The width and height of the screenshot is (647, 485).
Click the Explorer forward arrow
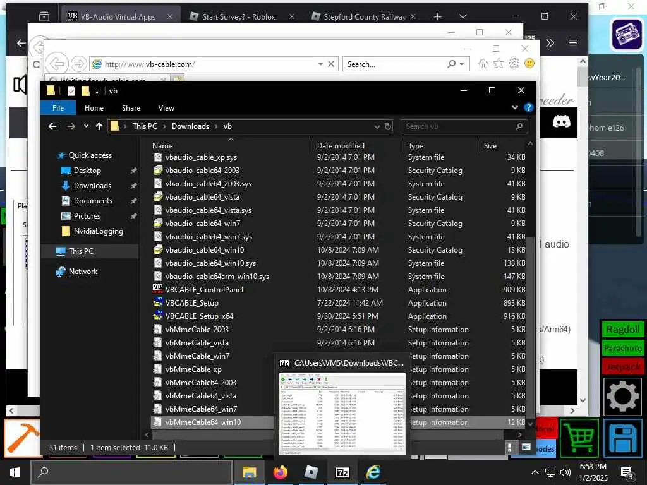coord(71,126)
